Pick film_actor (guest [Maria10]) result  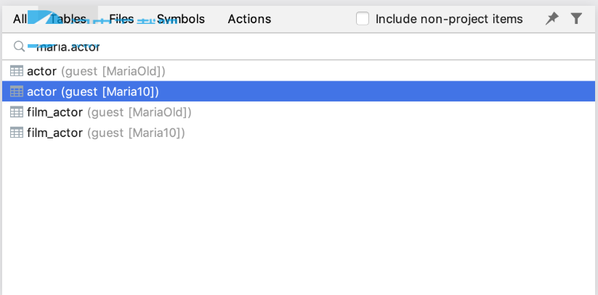coord(298,133)
